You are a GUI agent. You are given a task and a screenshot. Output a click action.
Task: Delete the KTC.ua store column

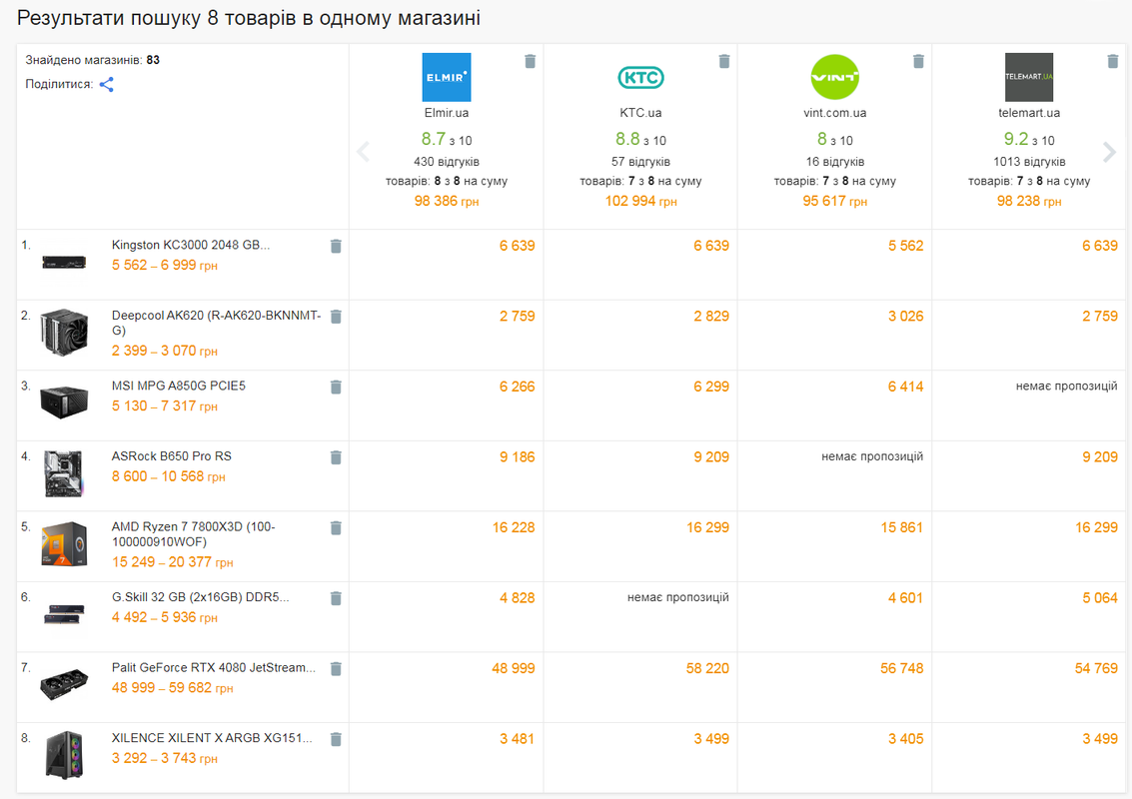724,61
